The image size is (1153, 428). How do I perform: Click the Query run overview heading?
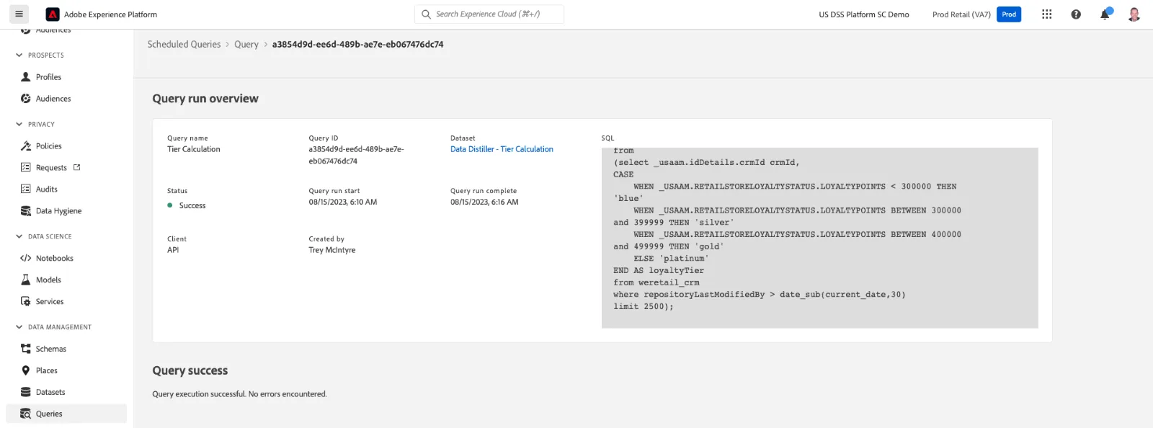point(205,99)
